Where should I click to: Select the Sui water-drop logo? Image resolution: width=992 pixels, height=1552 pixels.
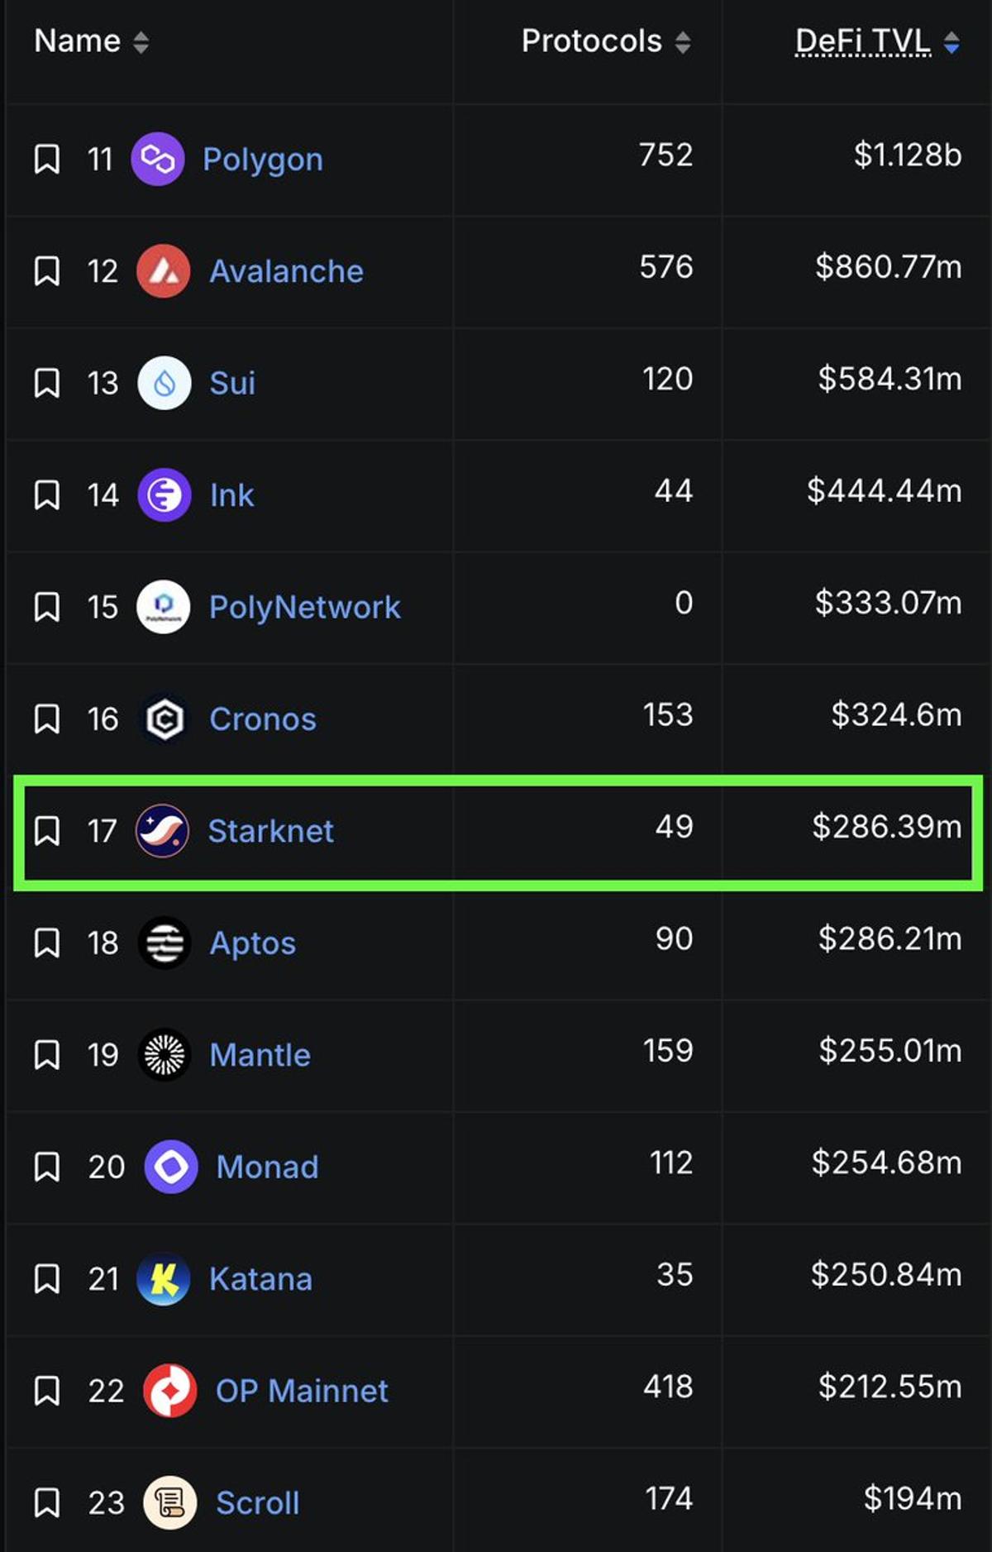click(164, 383)
